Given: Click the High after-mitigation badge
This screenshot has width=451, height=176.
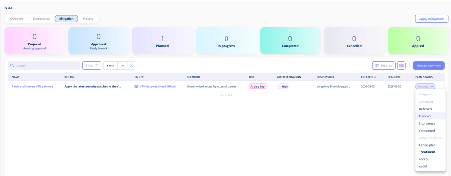Looking at the screenshot, I should [283, 86].
